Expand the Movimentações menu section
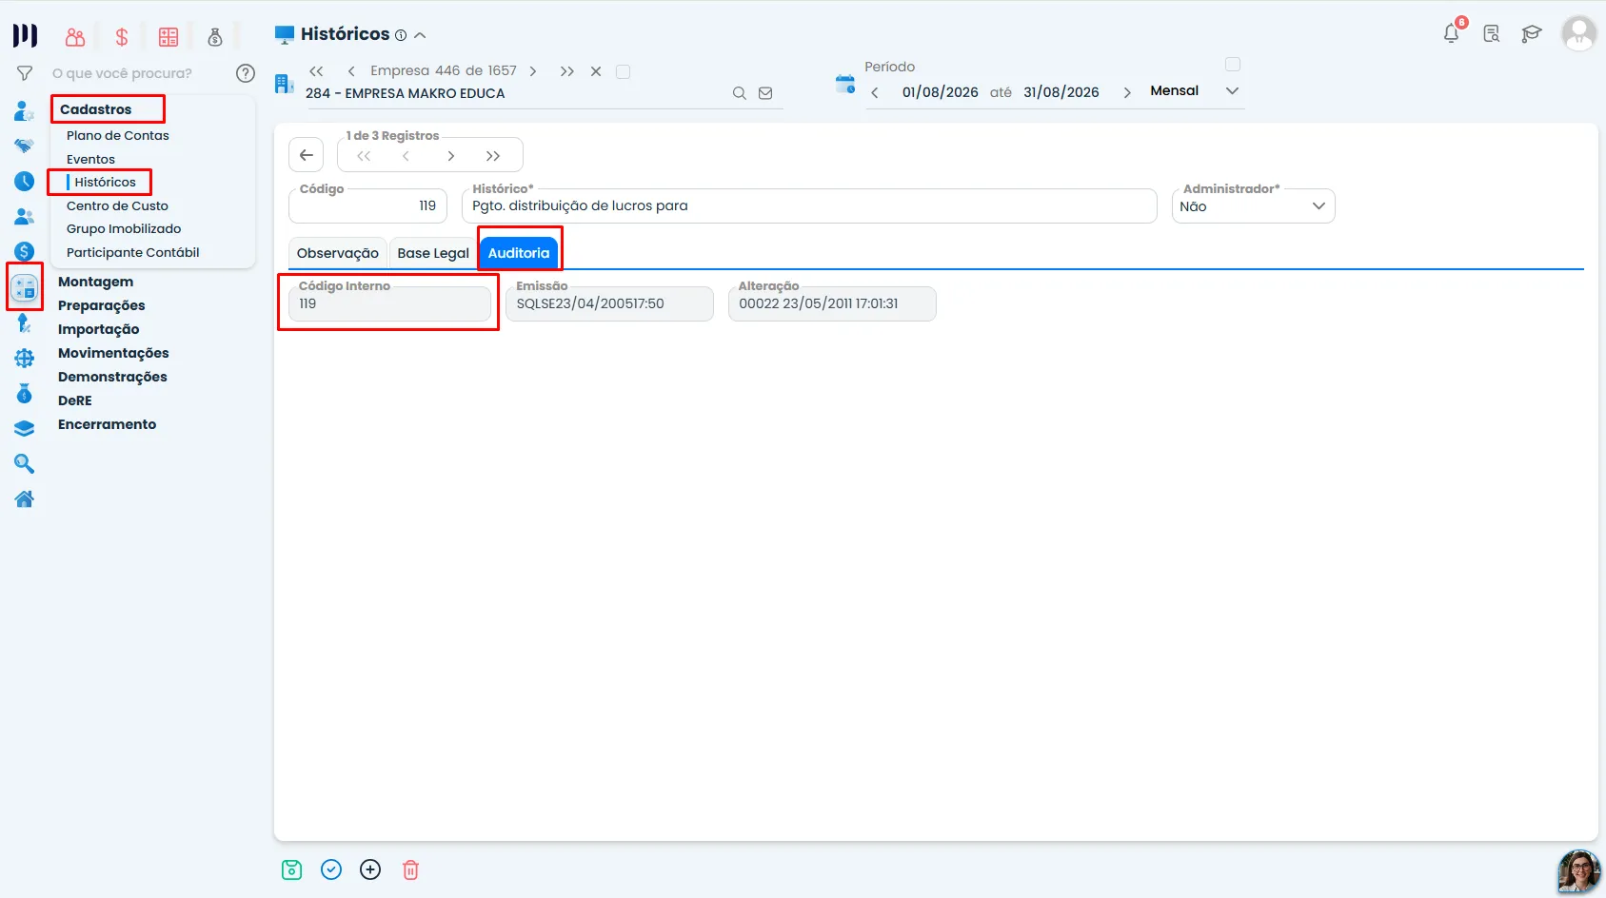The width and height of the screenshot is (1606, 898). click(113, 353)
